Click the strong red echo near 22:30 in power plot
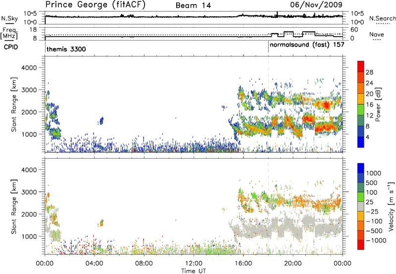This screenshot has width=396, height=274. point(326,105)
